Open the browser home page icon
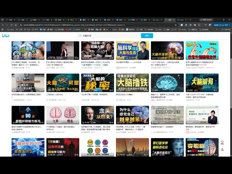Screen dimensions: 232x174 click(16, 25)
